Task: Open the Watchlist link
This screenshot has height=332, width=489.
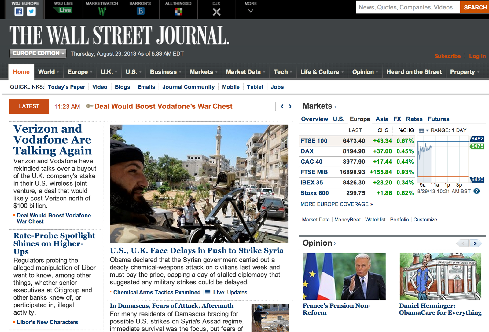Action: [x=375, y=220]
